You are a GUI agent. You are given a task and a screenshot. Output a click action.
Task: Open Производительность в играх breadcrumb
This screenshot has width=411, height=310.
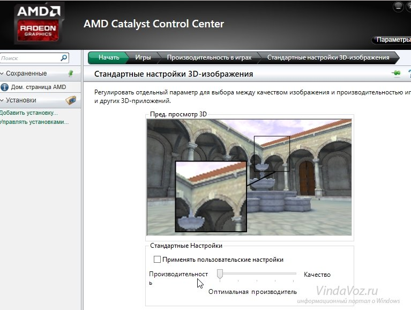coord(209,58)
